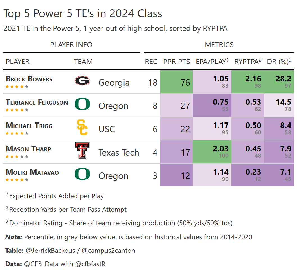Image resolution: width=297 pixels, height=273 pixels.
Task: Click Mason Tharp's star rating
Action: 17,156
